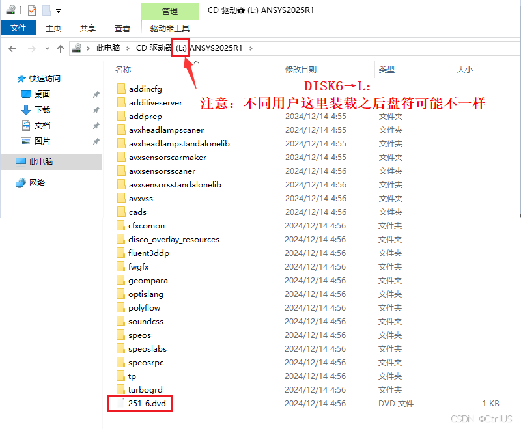Click the addprep folder icon

pos(121,116)
